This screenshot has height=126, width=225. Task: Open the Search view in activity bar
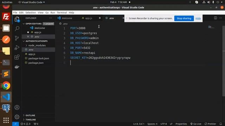point(17,28)
